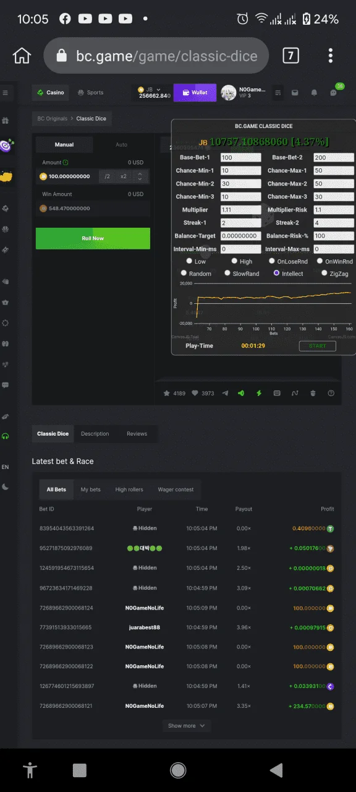Tap the Android back navigation button
Viewport: 356px width, 792px height.
[276, 770]
